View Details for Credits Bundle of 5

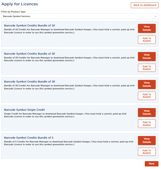[x=147, y=141]
